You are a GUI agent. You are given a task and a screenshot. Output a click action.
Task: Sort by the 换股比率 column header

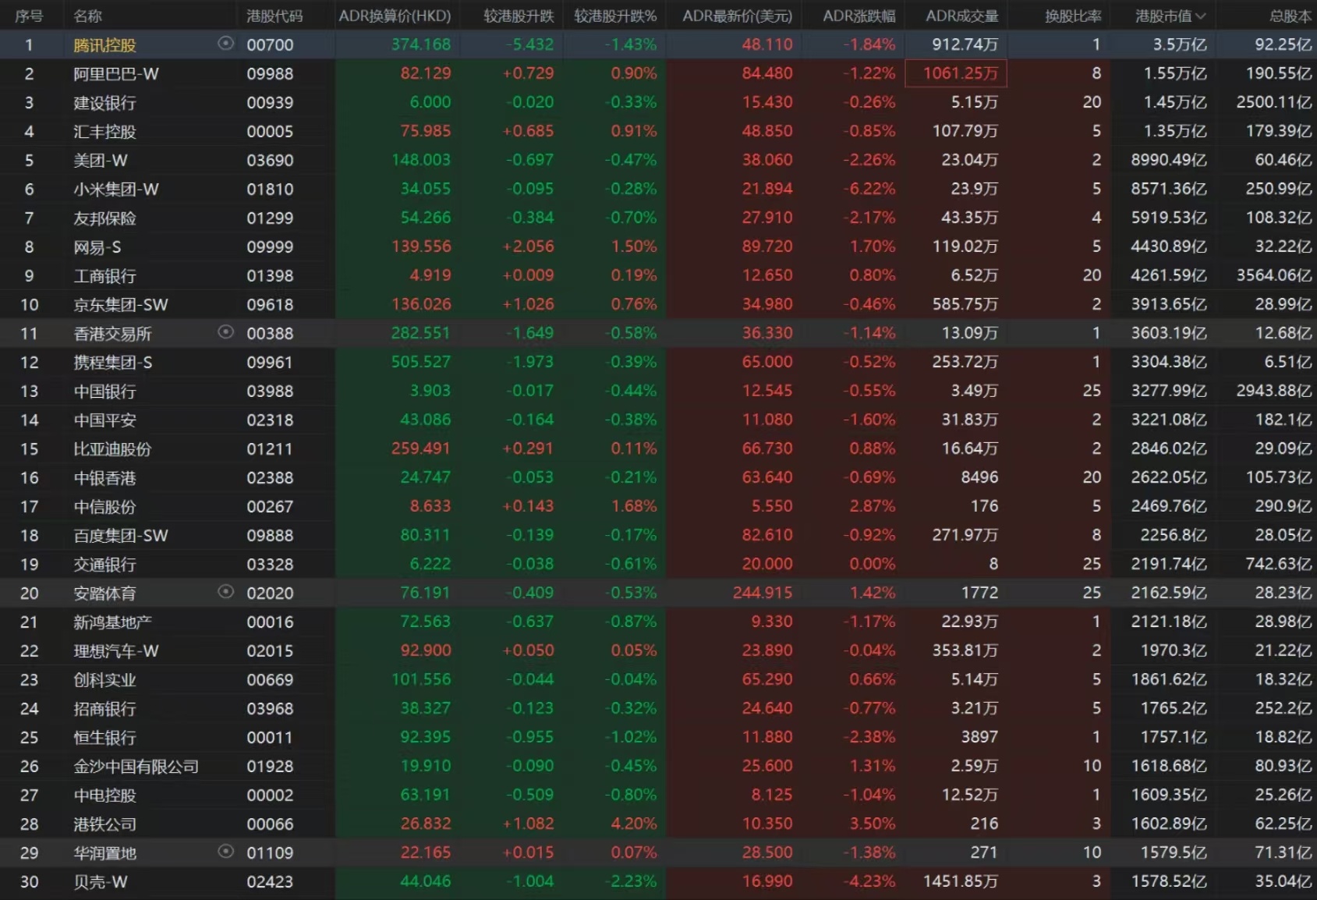click(x=1073, y=16)
